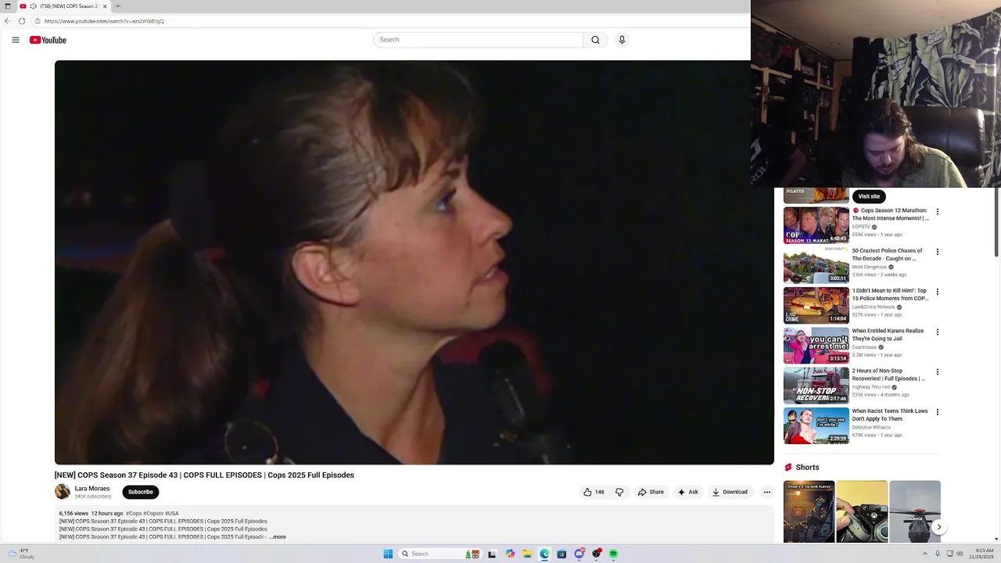Open Discord from the taskbar
1001x563 pixels.
579,554
